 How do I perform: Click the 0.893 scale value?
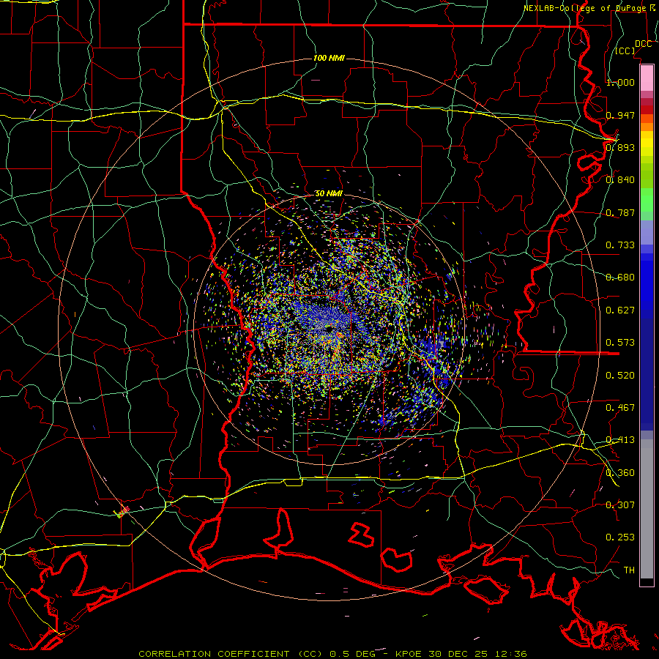pos(620,147)
